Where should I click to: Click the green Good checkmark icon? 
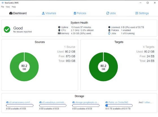point(7,29)
